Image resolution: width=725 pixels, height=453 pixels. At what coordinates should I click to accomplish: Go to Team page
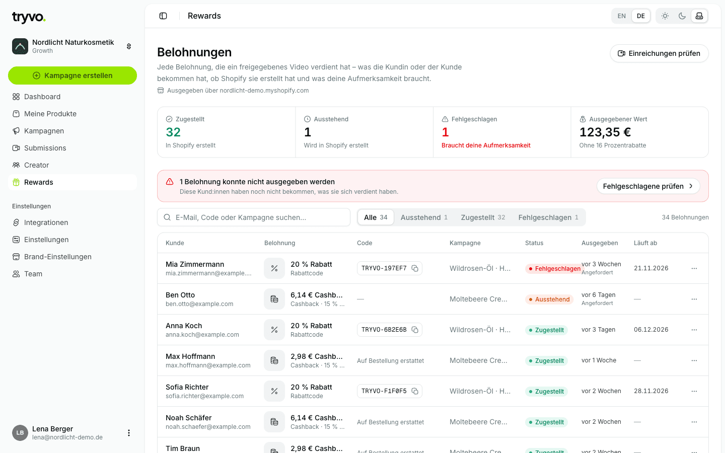(x=72, y=274)
